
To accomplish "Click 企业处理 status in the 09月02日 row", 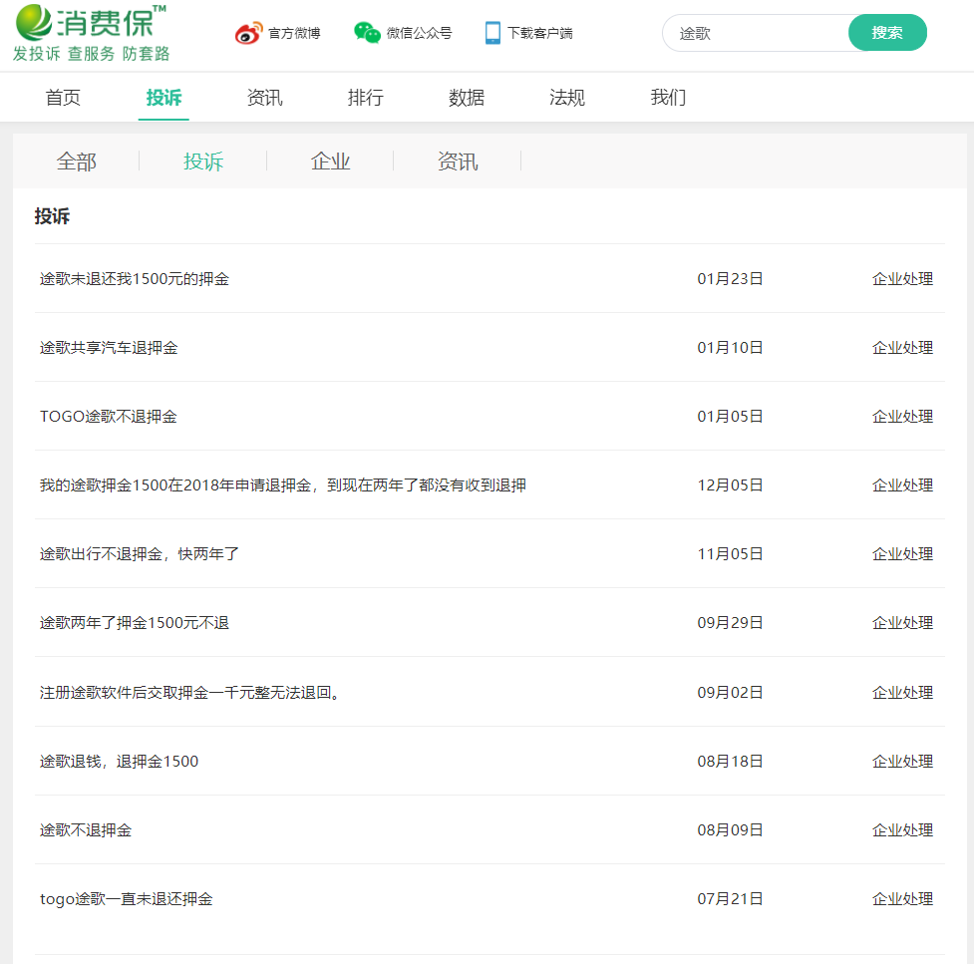I will tap(902, 693).
